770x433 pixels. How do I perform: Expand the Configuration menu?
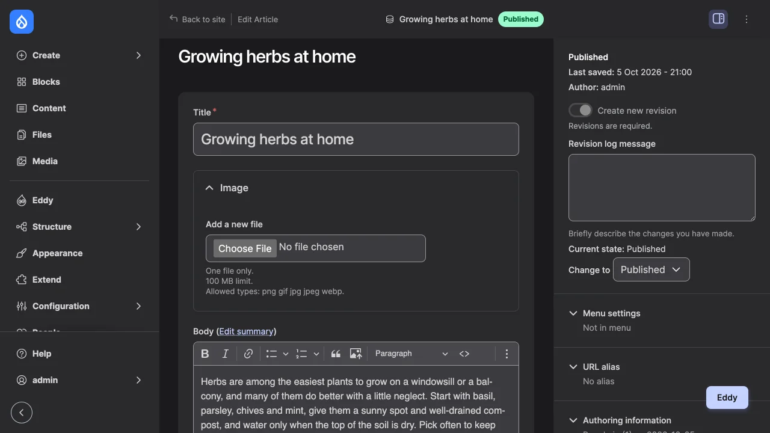(79, 306)
